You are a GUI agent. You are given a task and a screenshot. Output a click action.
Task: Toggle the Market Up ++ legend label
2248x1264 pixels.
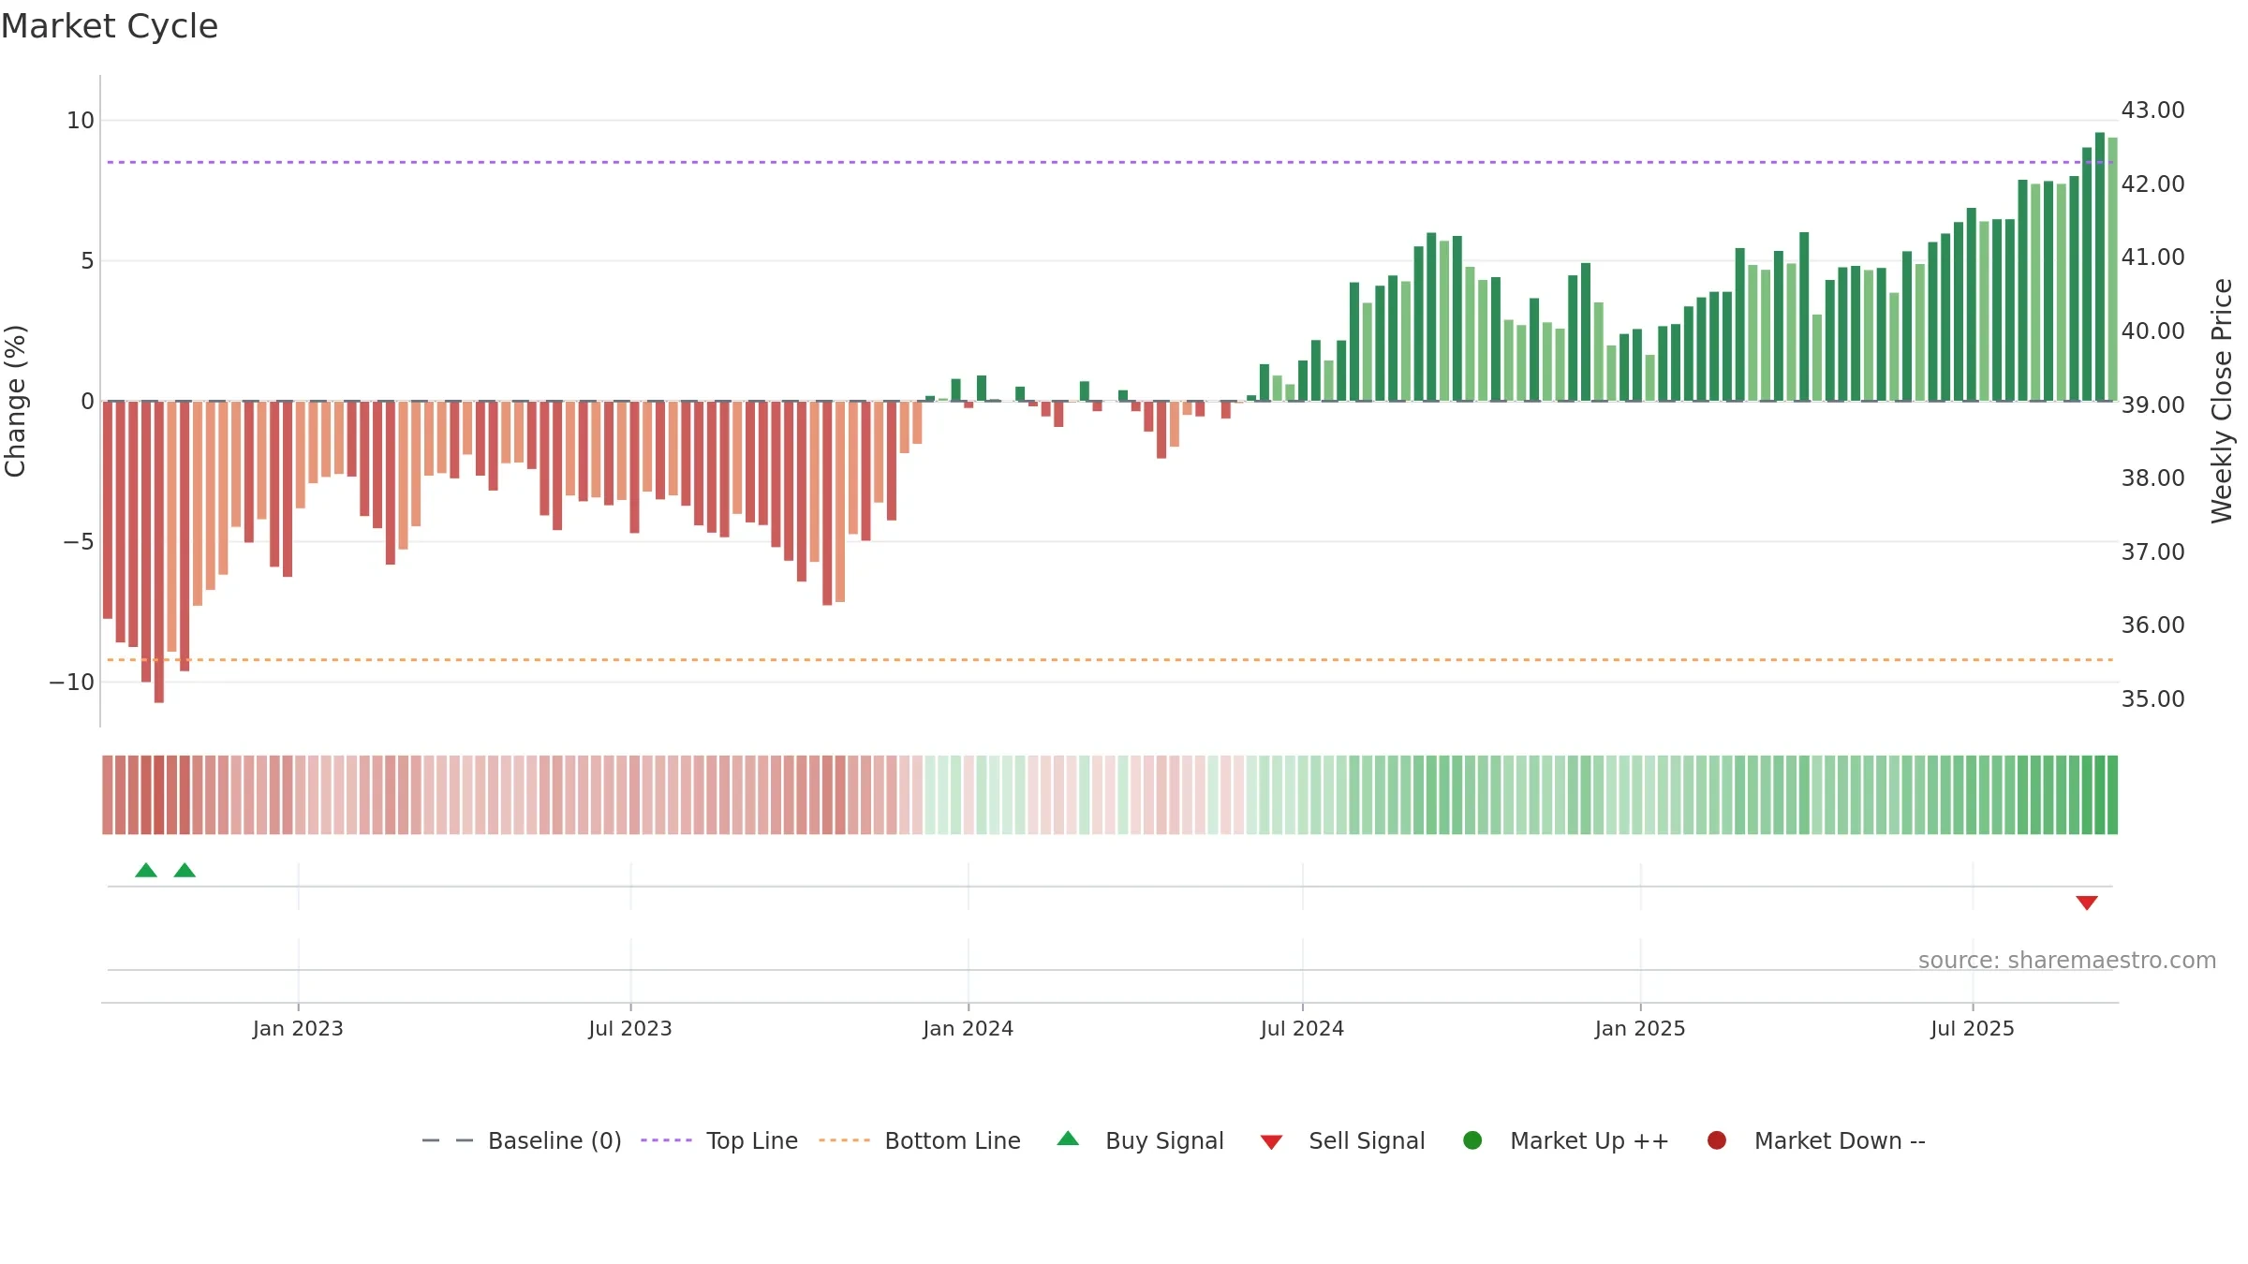[1590, 1140]
